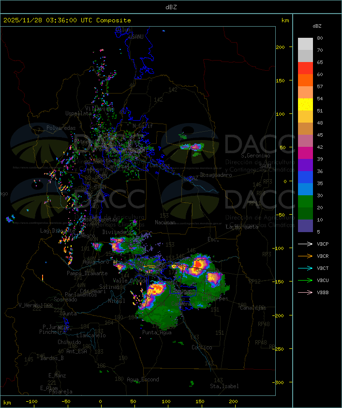Screen dimensions: 342x408
Task: Click the Cochico place label
Action: click(202, 347)
